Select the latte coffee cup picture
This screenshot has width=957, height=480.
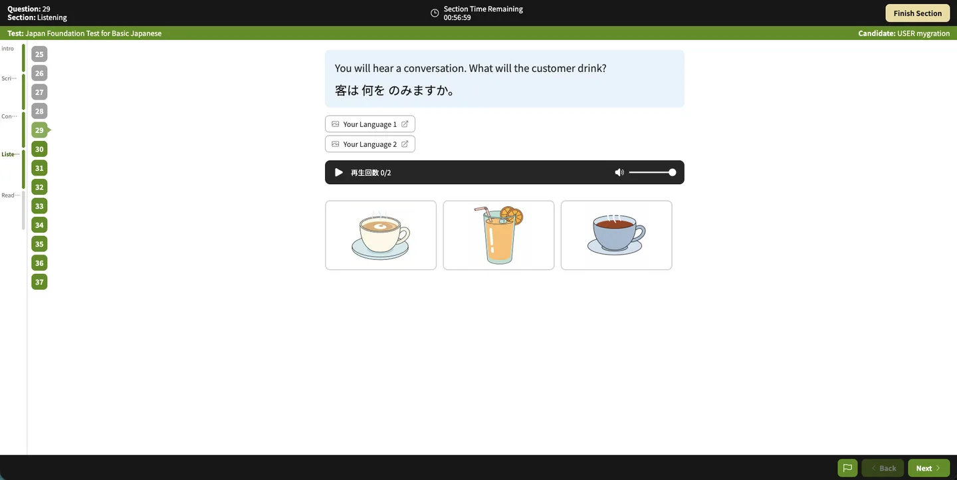pyautogui.click(x=381, y=235)
